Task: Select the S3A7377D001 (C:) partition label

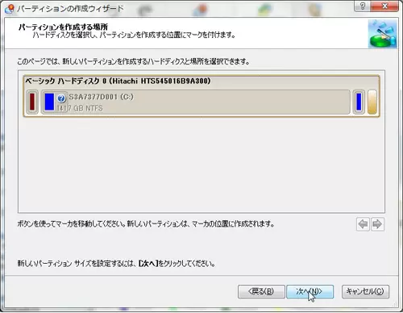Action: click(x=101, y=97)
